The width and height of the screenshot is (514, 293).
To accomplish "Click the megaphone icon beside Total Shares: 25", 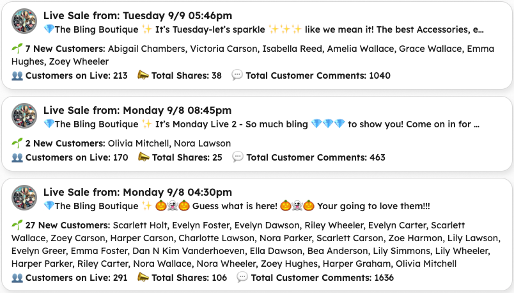I will click(143, 157).
